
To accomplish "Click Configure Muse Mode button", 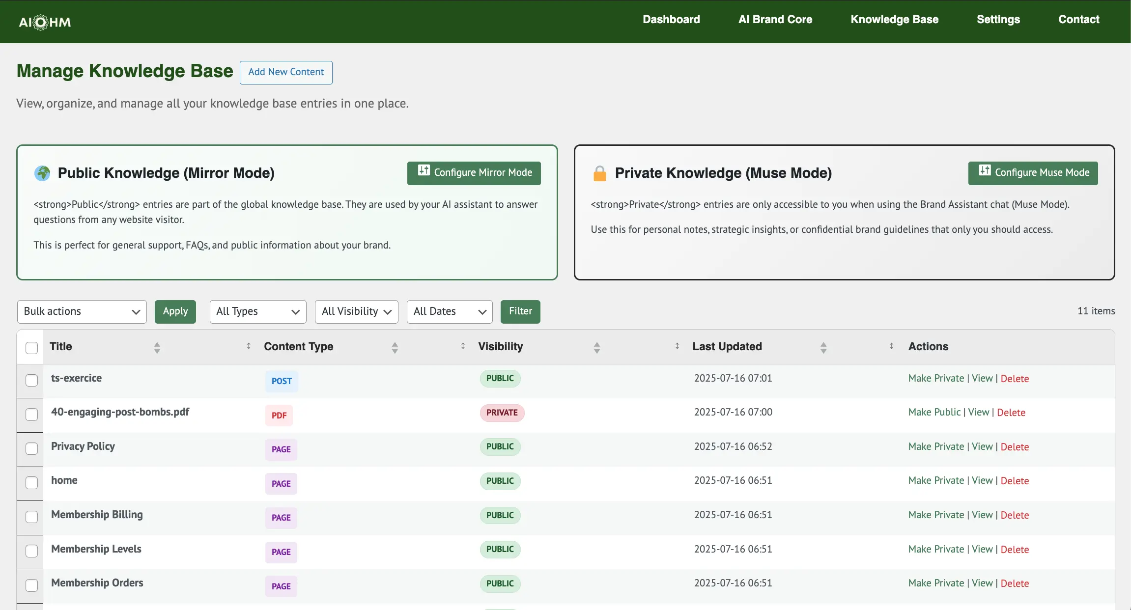I will [x=1032, y=173].
